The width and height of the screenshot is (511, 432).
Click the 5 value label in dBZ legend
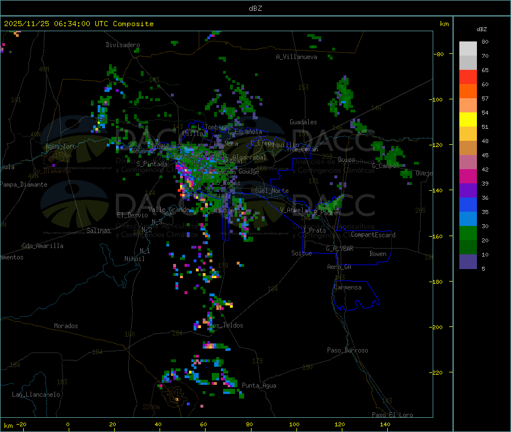pyautogui.click(x=483, y=269)
